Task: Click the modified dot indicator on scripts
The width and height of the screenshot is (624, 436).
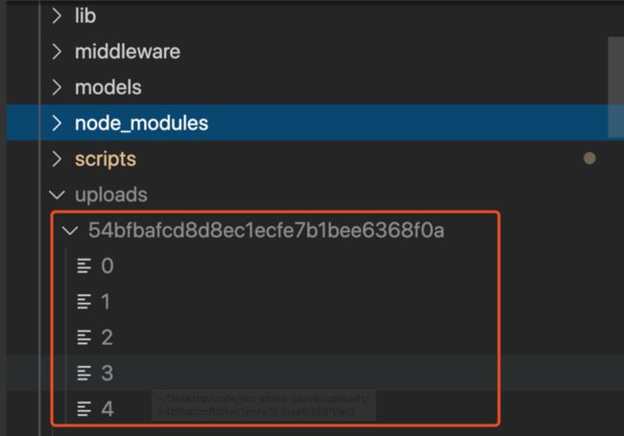Action: (x=589, y=158)
